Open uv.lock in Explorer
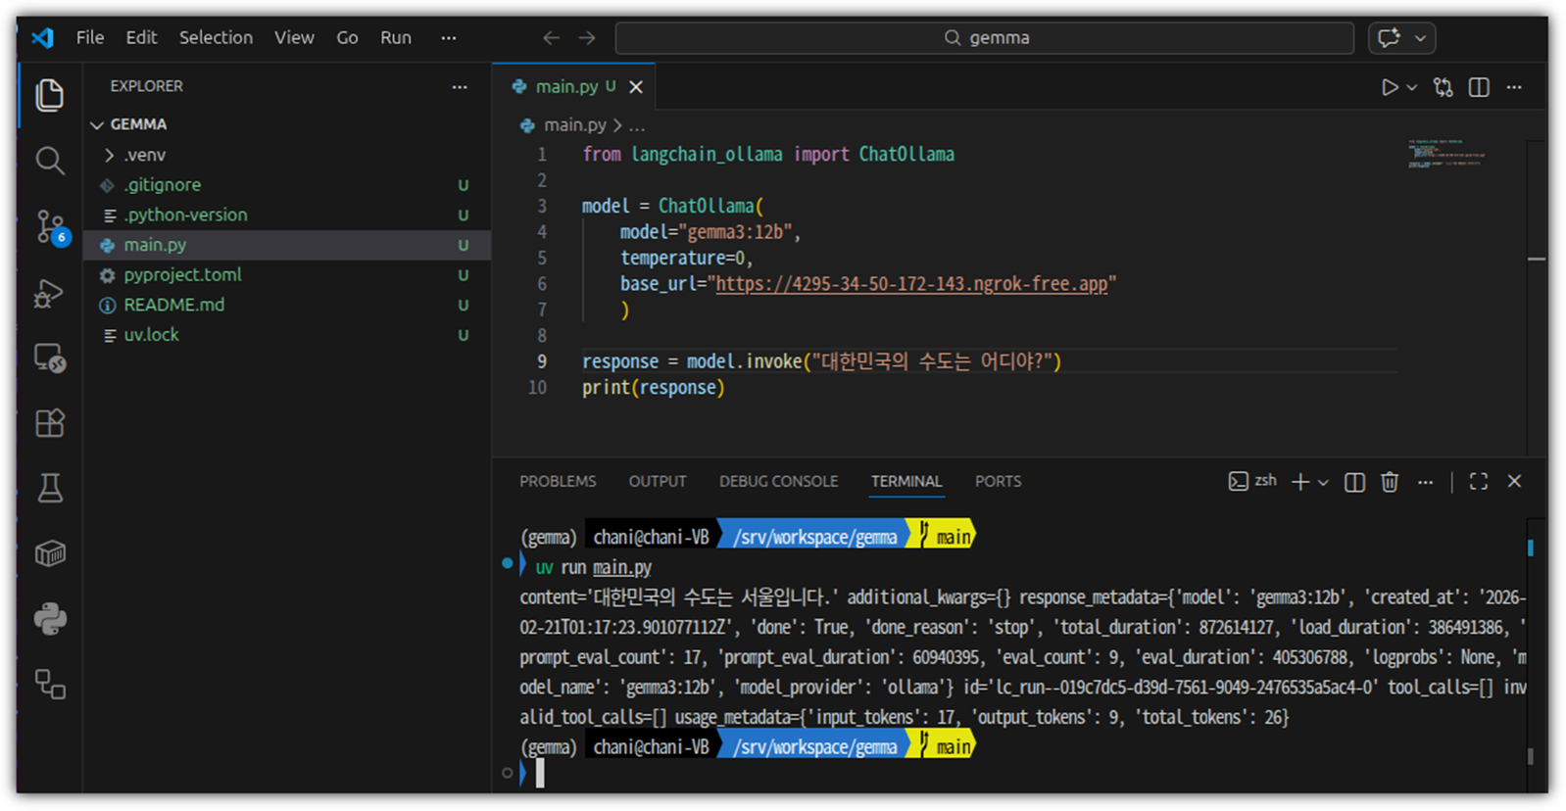 coord(287,335)
